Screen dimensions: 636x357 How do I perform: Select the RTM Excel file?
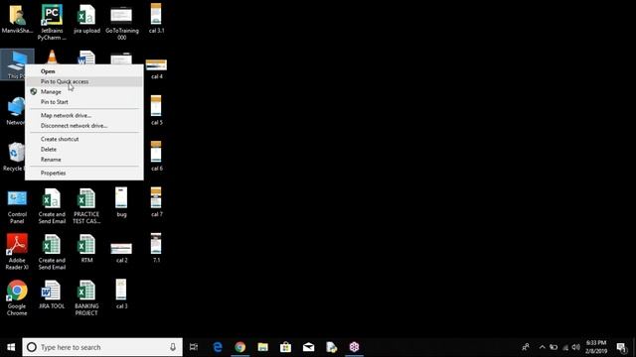(x=86, y=249)
